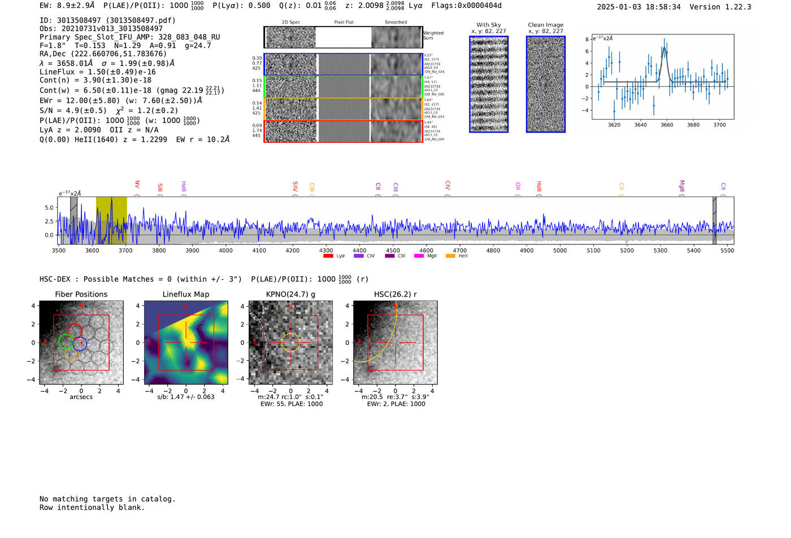Click the LineFlux value text

click(x=98, y=72)
